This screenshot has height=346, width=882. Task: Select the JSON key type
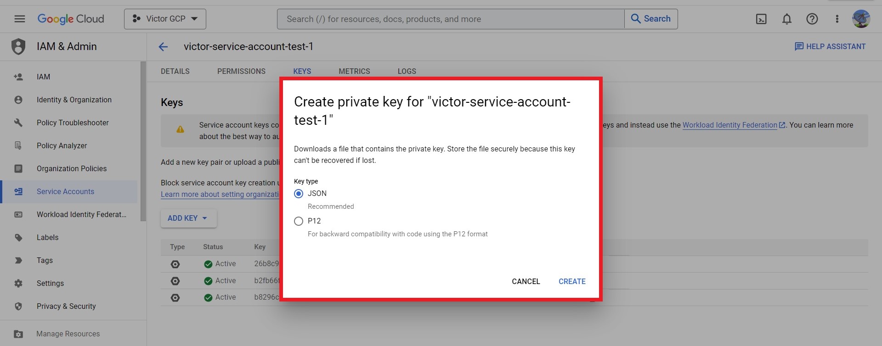pos(299,193)
